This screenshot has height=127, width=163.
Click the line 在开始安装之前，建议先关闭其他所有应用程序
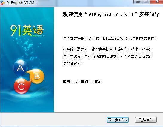(x=100, y=49)
